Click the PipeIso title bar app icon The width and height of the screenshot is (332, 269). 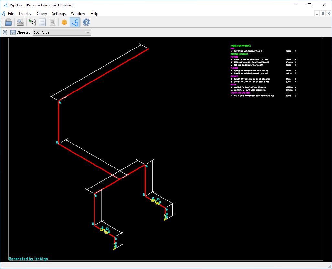coord(6,5)
